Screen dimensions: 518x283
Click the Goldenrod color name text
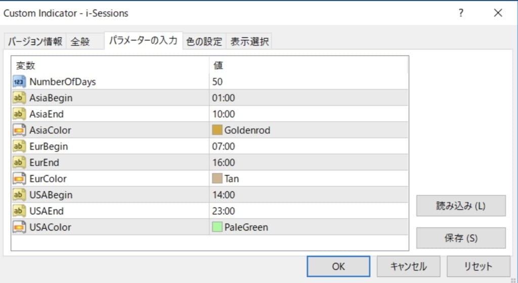point(247,130)
